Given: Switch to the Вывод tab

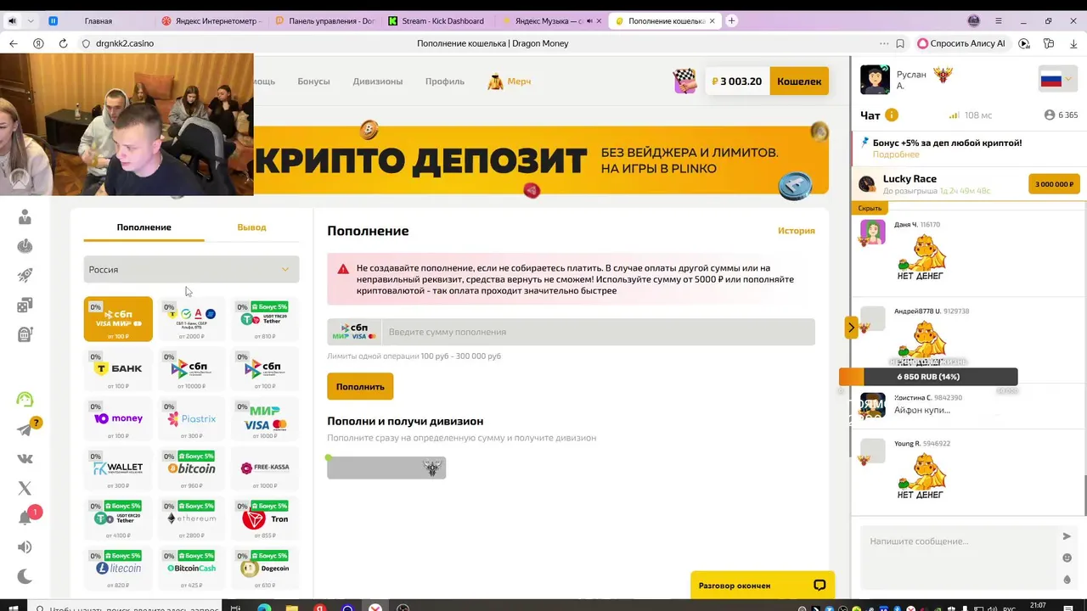Looking at the screenshot, I should [x=251, y=227].
